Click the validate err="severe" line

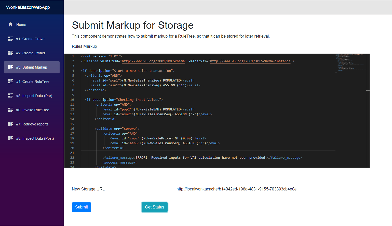117,129
